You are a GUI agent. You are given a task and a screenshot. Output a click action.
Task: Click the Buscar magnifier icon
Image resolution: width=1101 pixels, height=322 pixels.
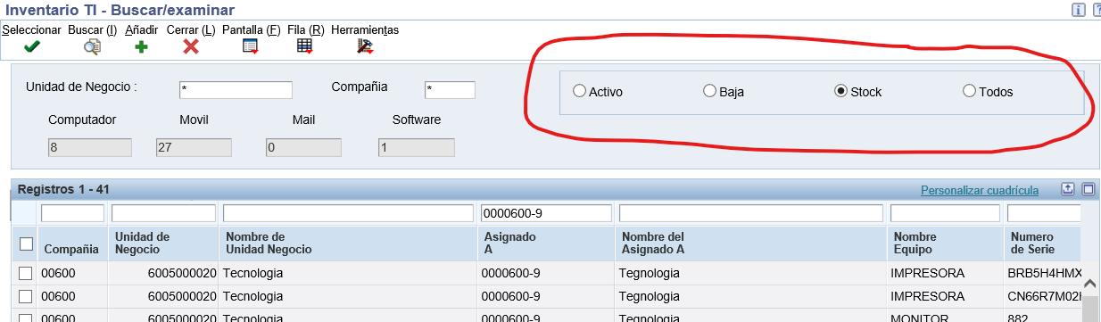(x=92, y=46)
